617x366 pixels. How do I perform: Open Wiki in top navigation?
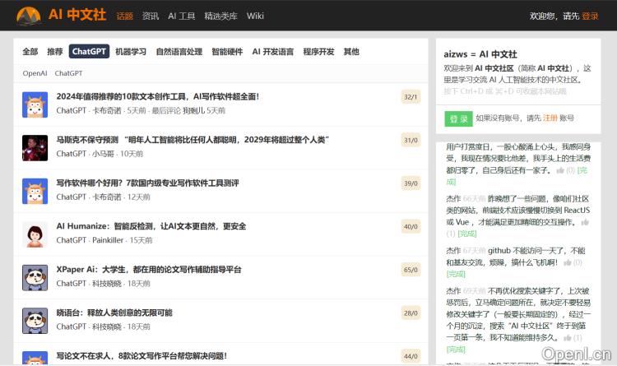coord(255,16)
